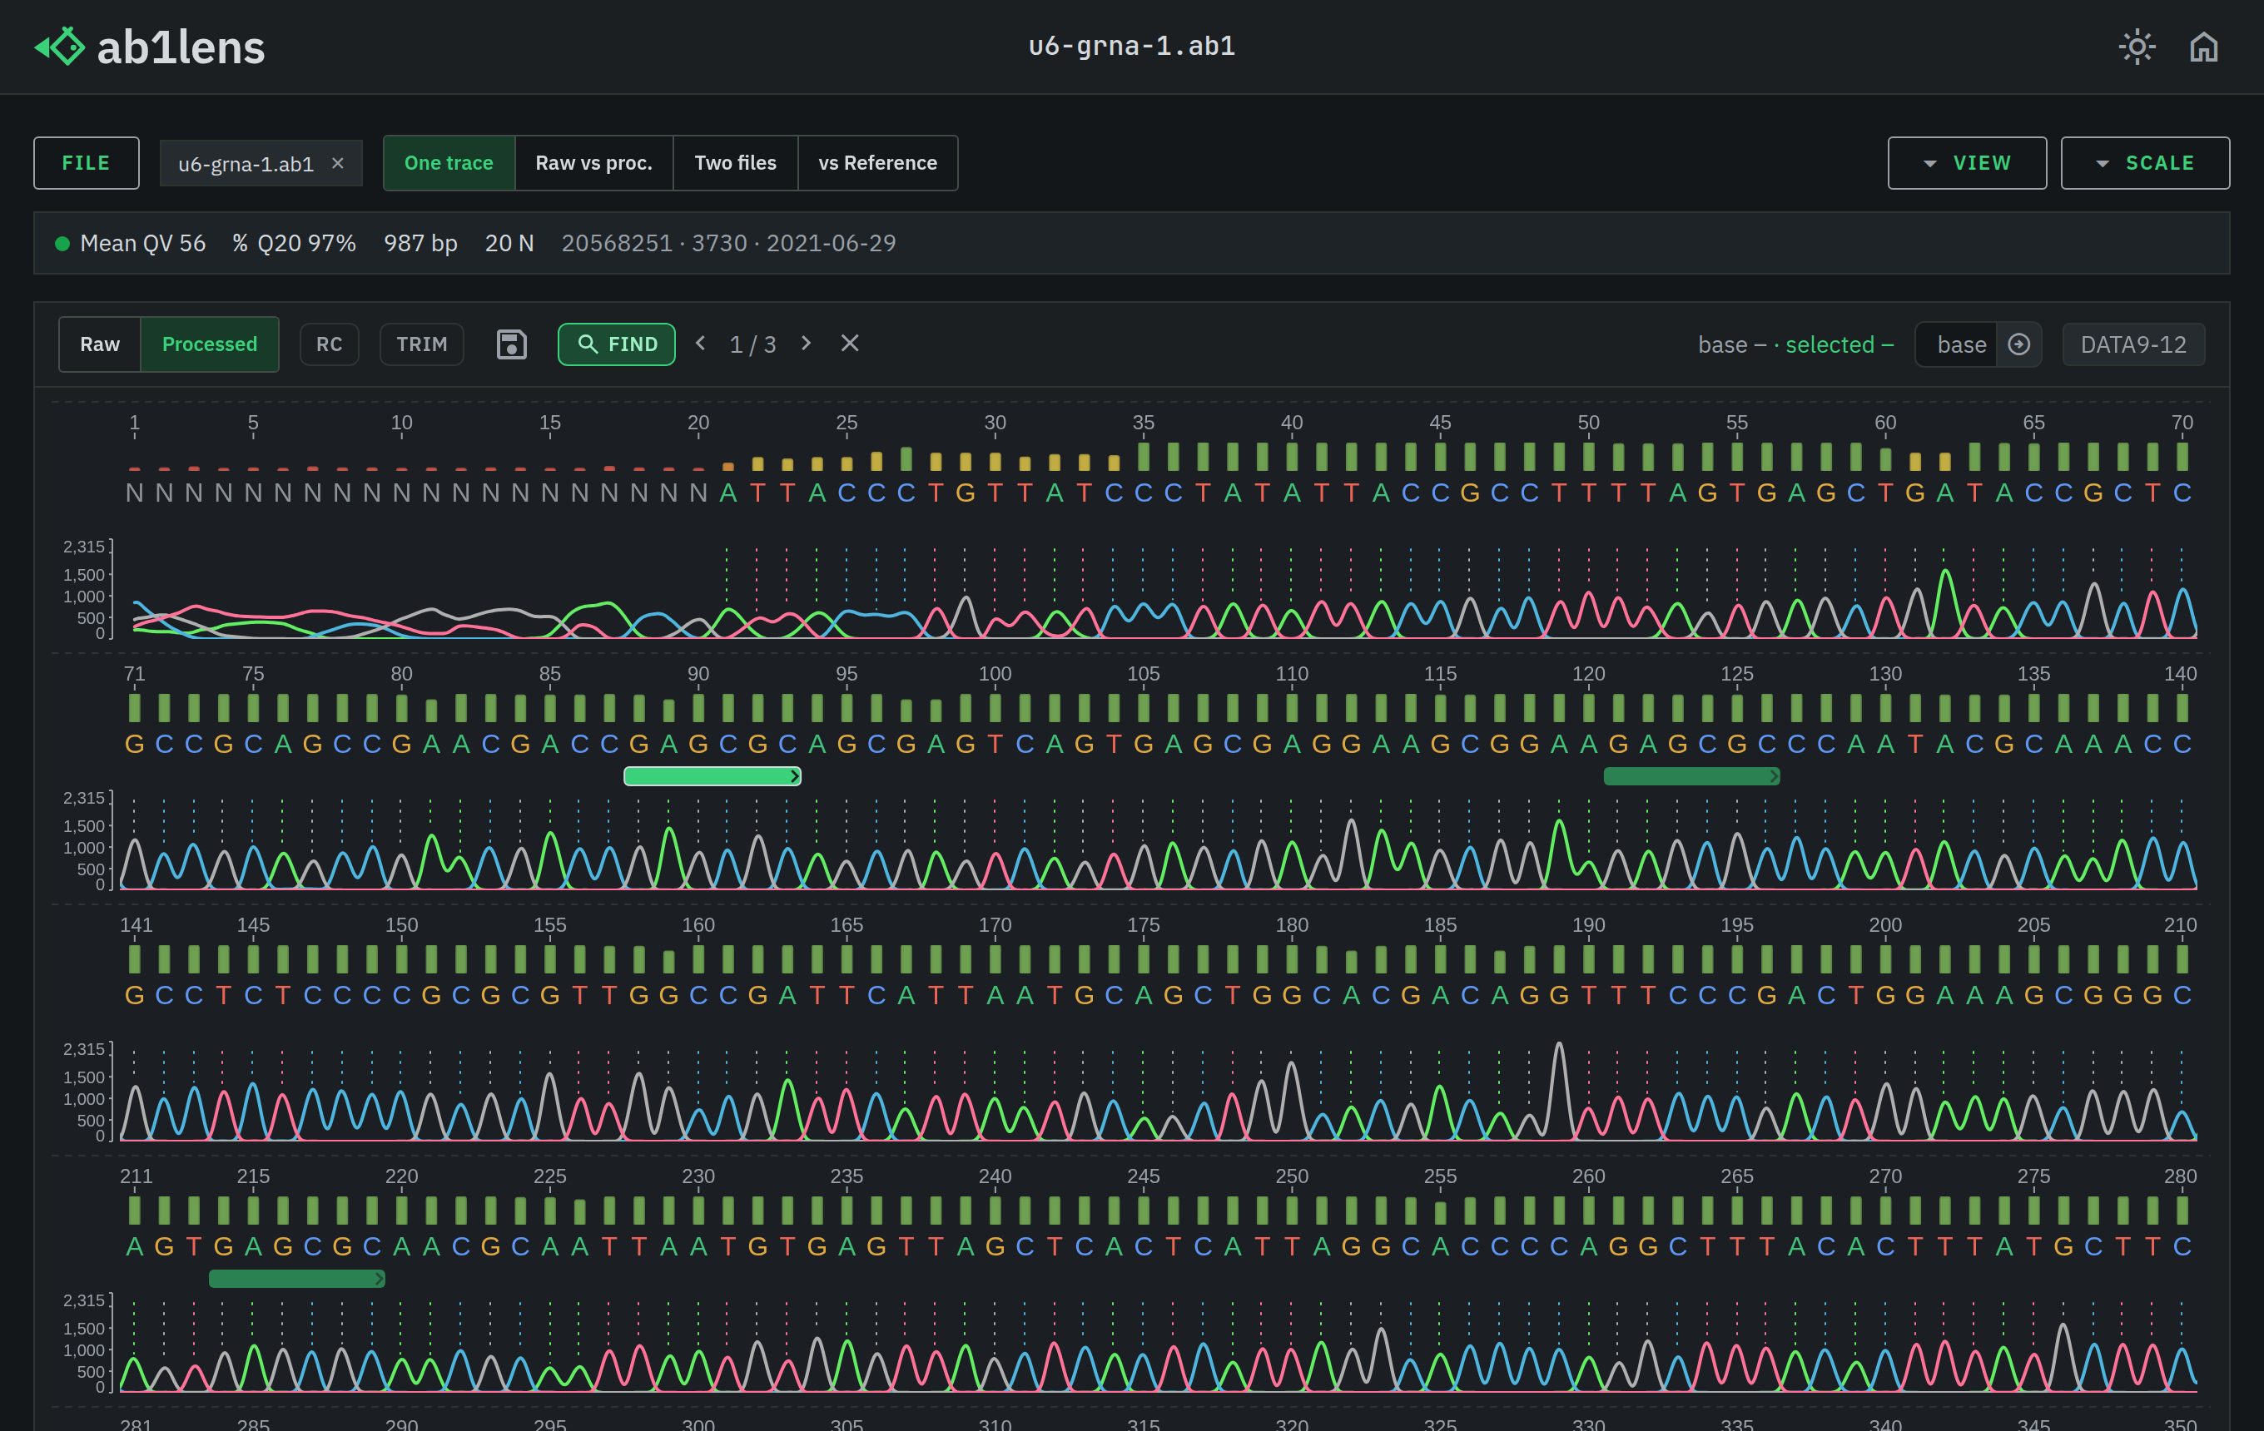Click the DATA9-12 channel chip
Screen dimensions: 2264x1431
2133,344
